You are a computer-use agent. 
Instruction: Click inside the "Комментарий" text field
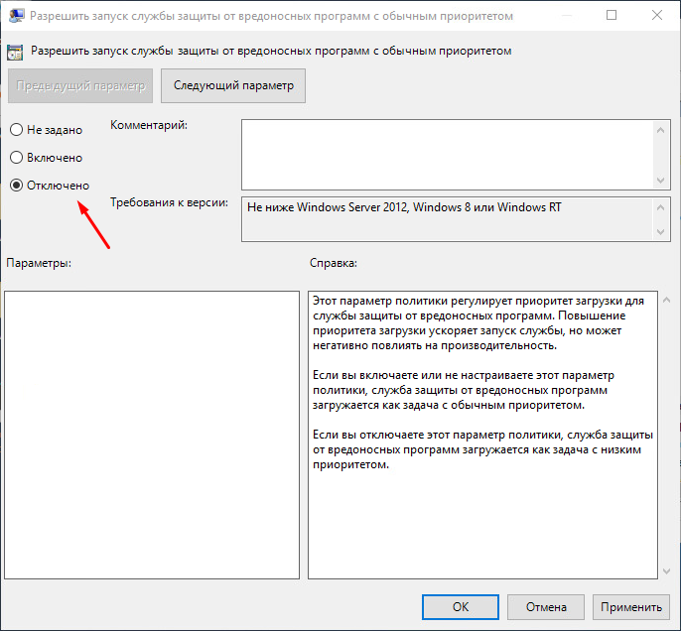(447, 152)
